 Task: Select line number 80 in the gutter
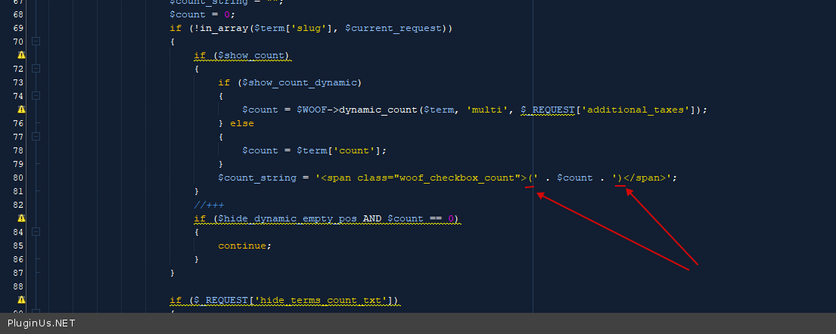tap(18, 178)
